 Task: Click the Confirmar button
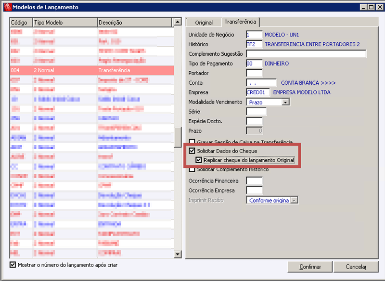coord(310,267)
